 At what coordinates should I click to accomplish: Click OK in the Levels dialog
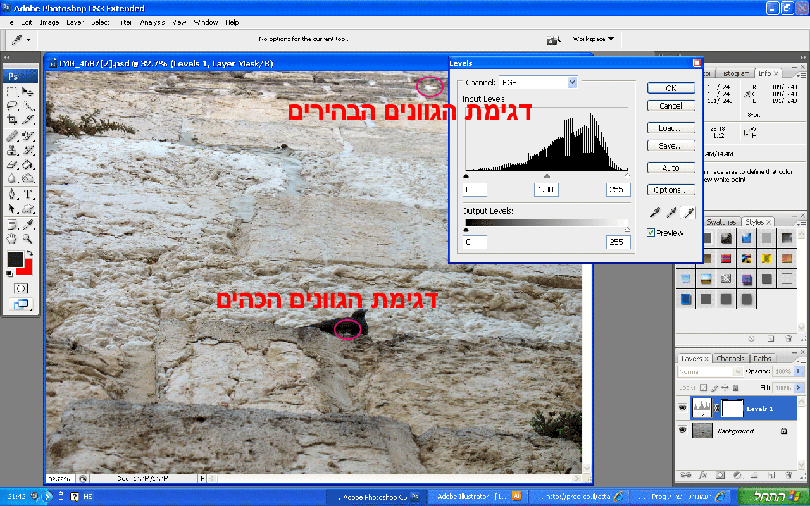point(671,88)
